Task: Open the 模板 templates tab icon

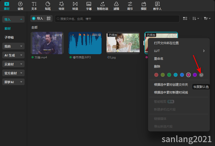Action: [144, 4]
